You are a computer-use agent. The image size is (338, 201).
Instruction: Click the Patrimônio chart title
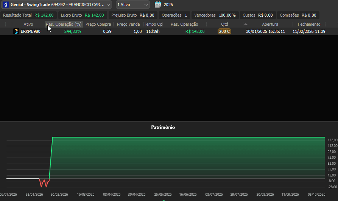(163, 127)
